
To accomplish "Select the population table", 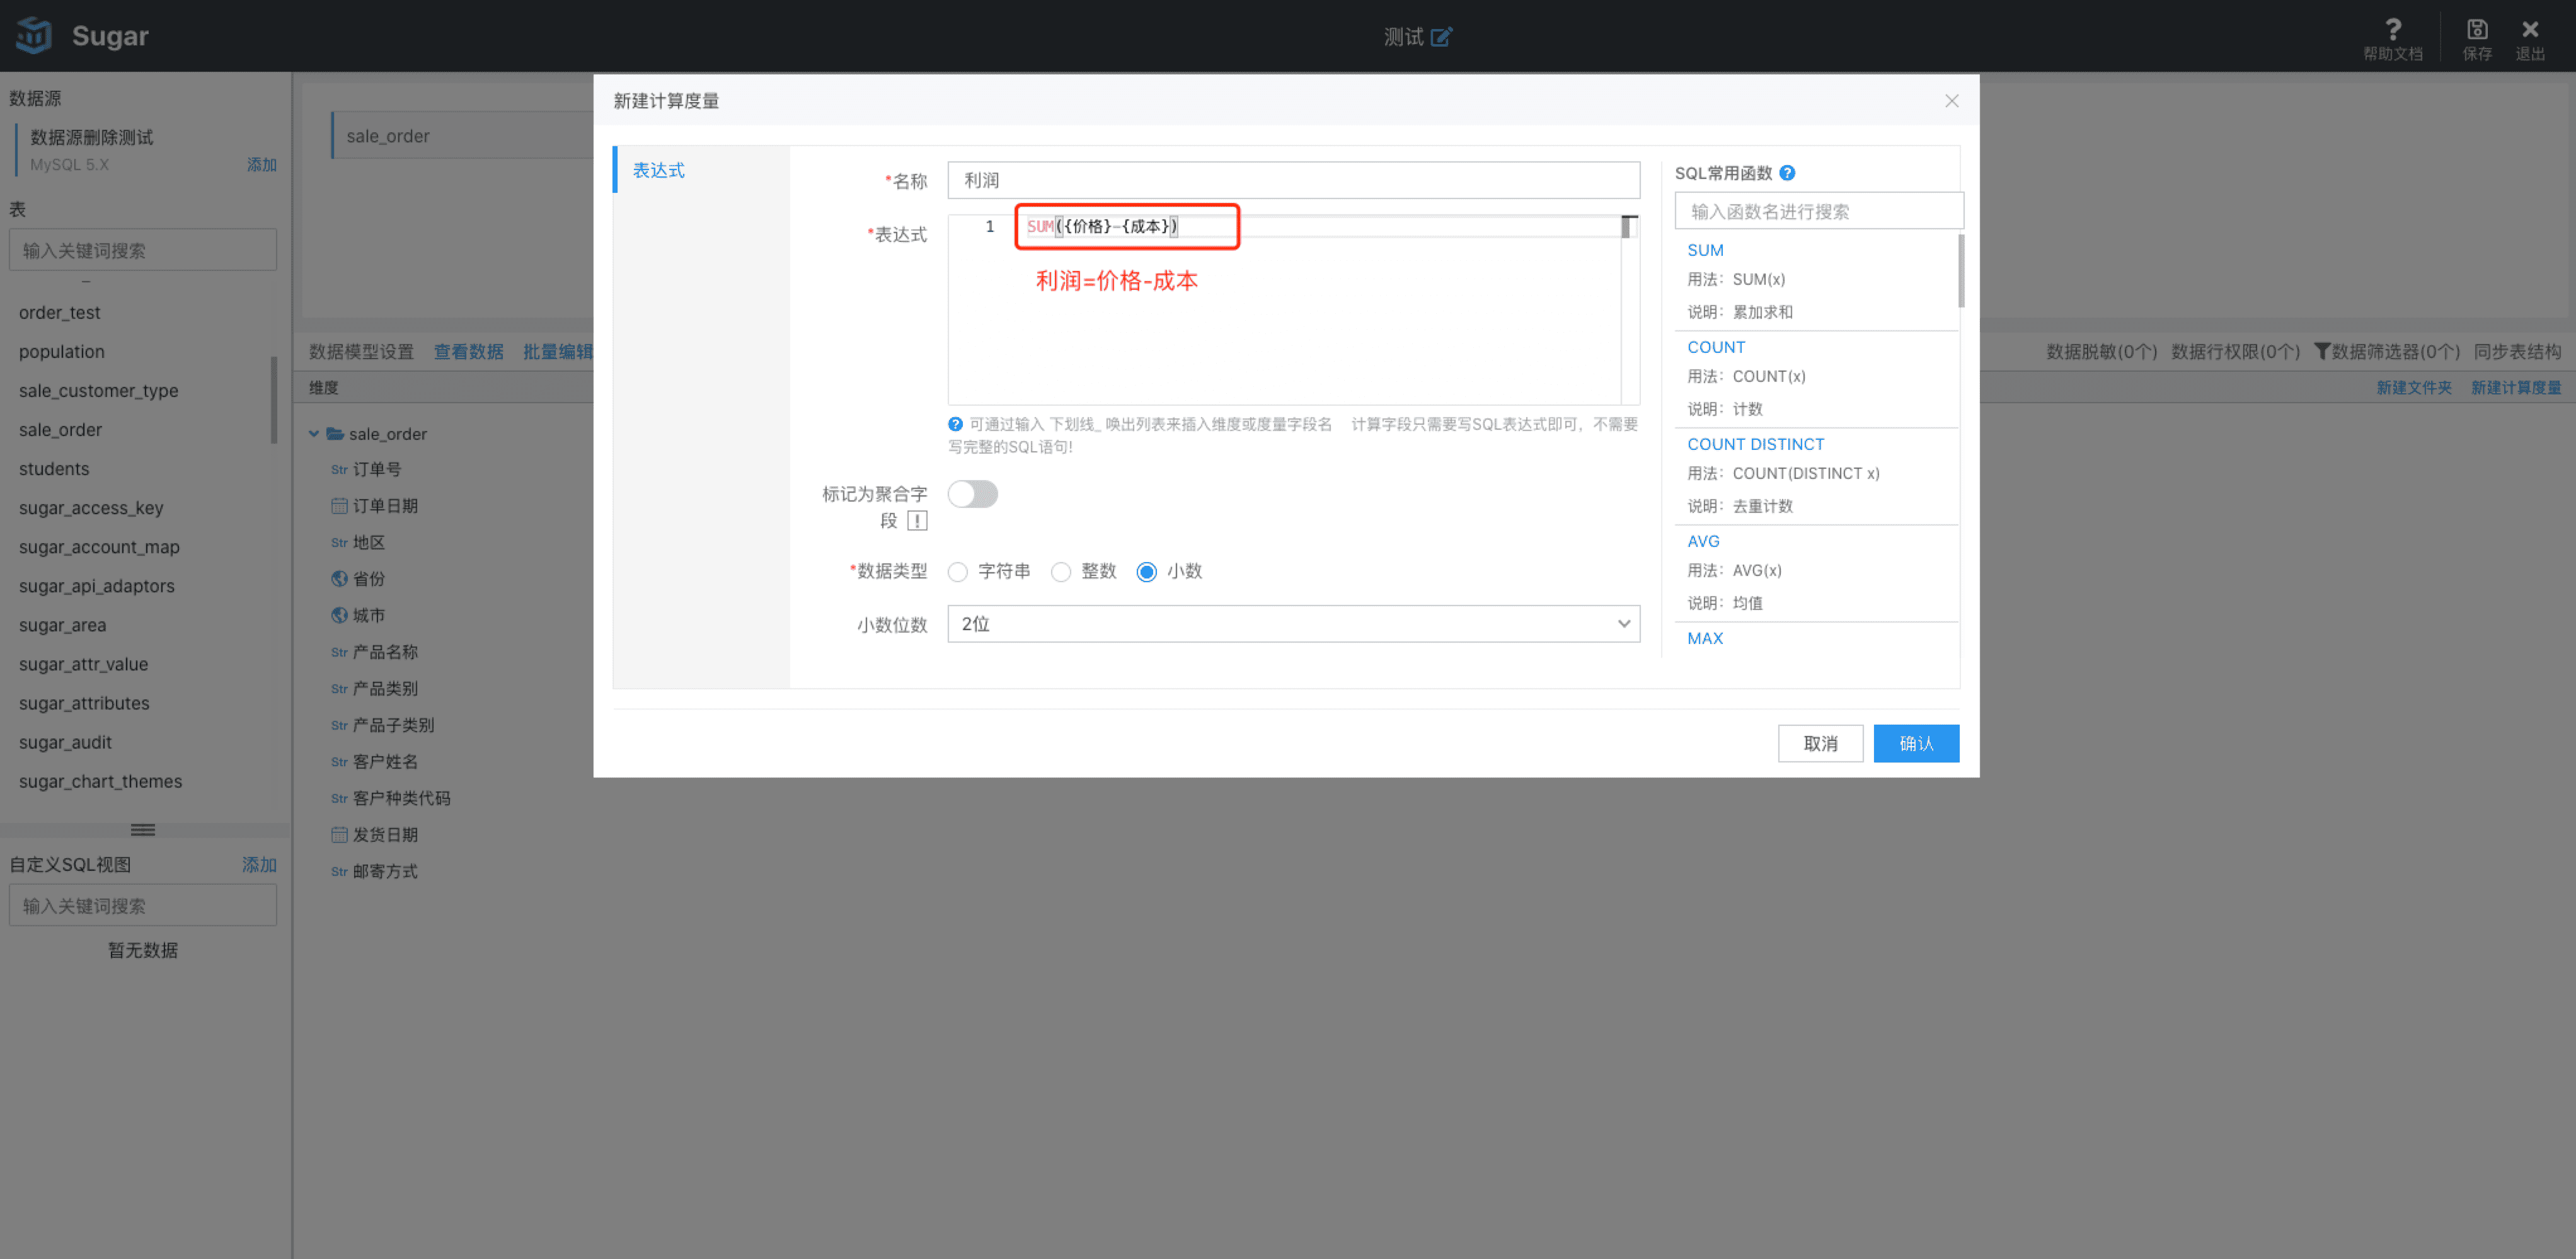I will click(x=61, y=352).
